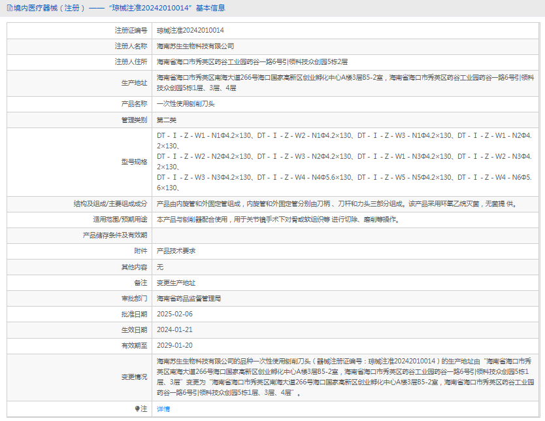545x421 pixels.
Task: Click the management class value 第二类
Action: pyautogui.click(x=167, y=120)
